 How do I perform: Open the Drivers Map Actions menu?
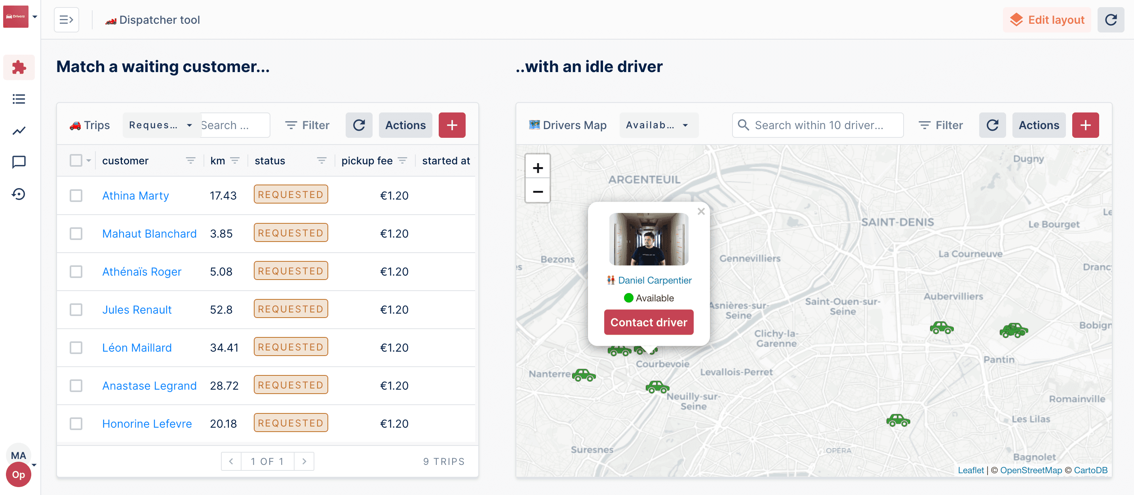pos(1039,125)
